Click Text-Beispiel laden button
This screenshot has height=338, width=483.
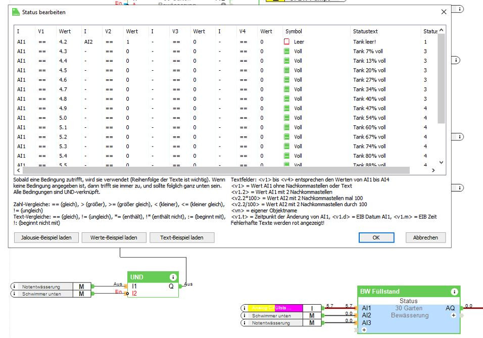(182, 237)
